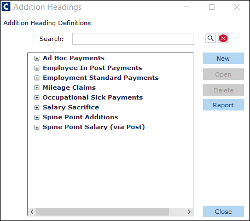Screen dimensions: 250x221
Task: Click into the Search input field
Action: (x=133, y=39)
